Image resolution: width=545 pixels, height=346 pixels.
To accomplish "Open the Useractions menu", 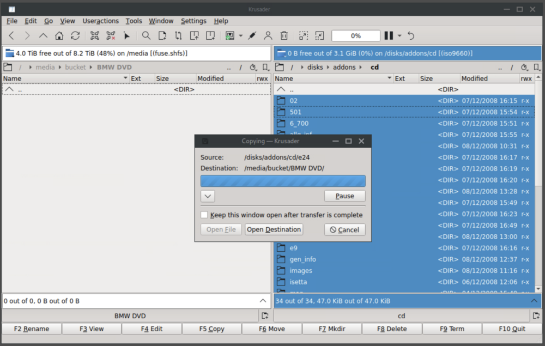I will click(100, 21).
